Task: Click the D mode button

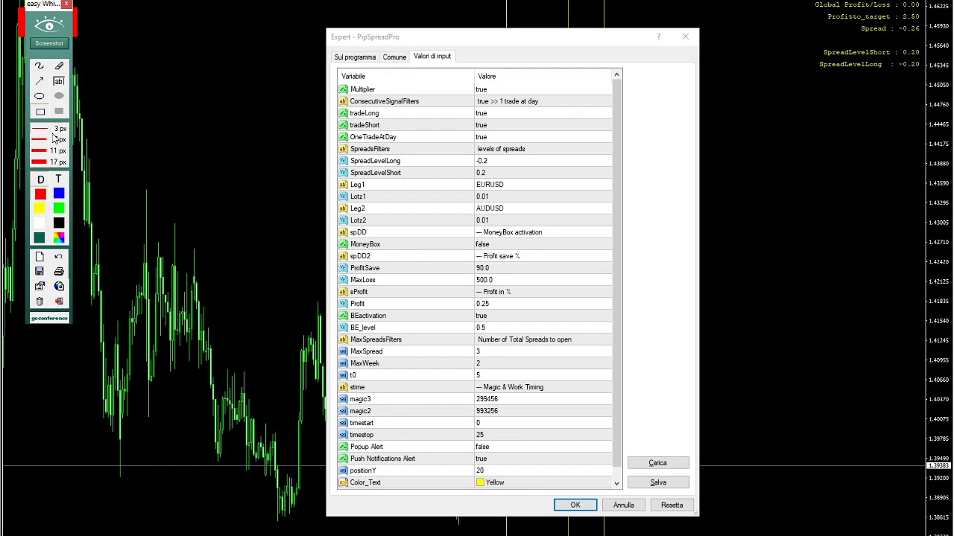Action: [40, 179]
